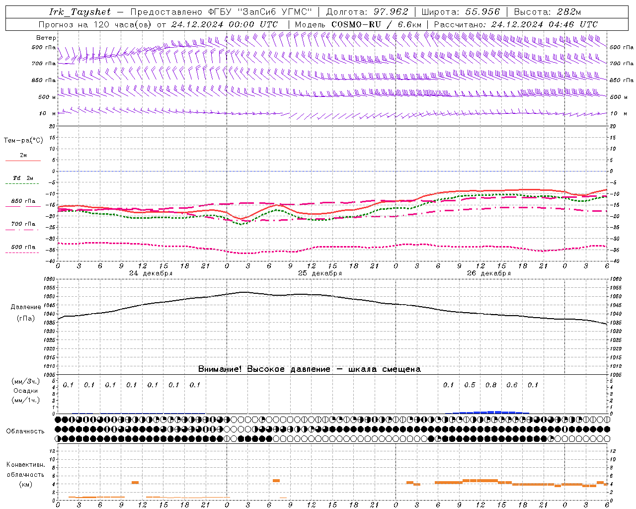Click the 1060 tick on pressure left axis
The height and width of the screenshot is (509, 636).
[x=50, y=279]
